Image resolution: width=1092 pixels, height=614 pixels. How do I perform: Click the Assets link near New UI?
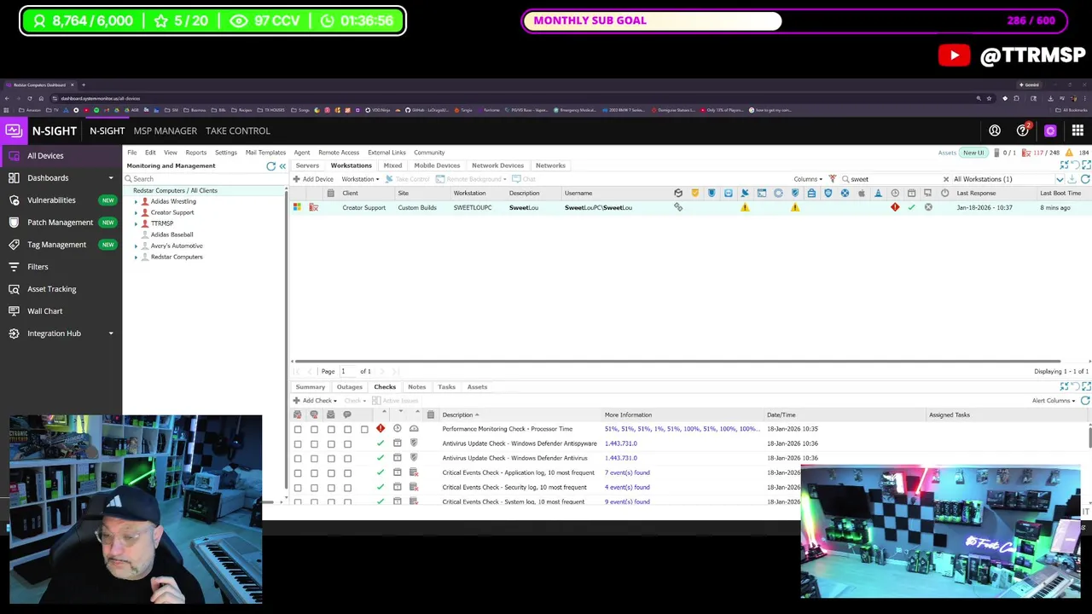(x=947, y=153)
